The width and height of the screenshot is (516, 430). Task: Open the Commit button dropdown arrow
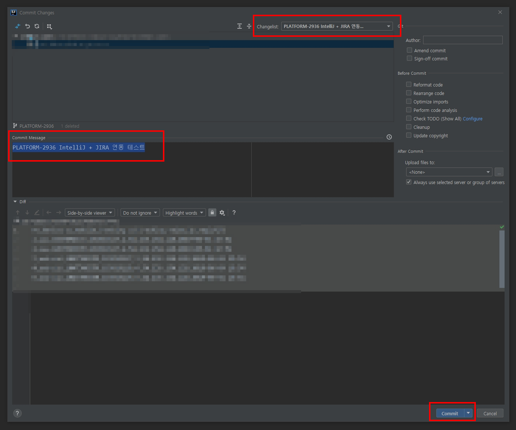click(x=468, y=413)
